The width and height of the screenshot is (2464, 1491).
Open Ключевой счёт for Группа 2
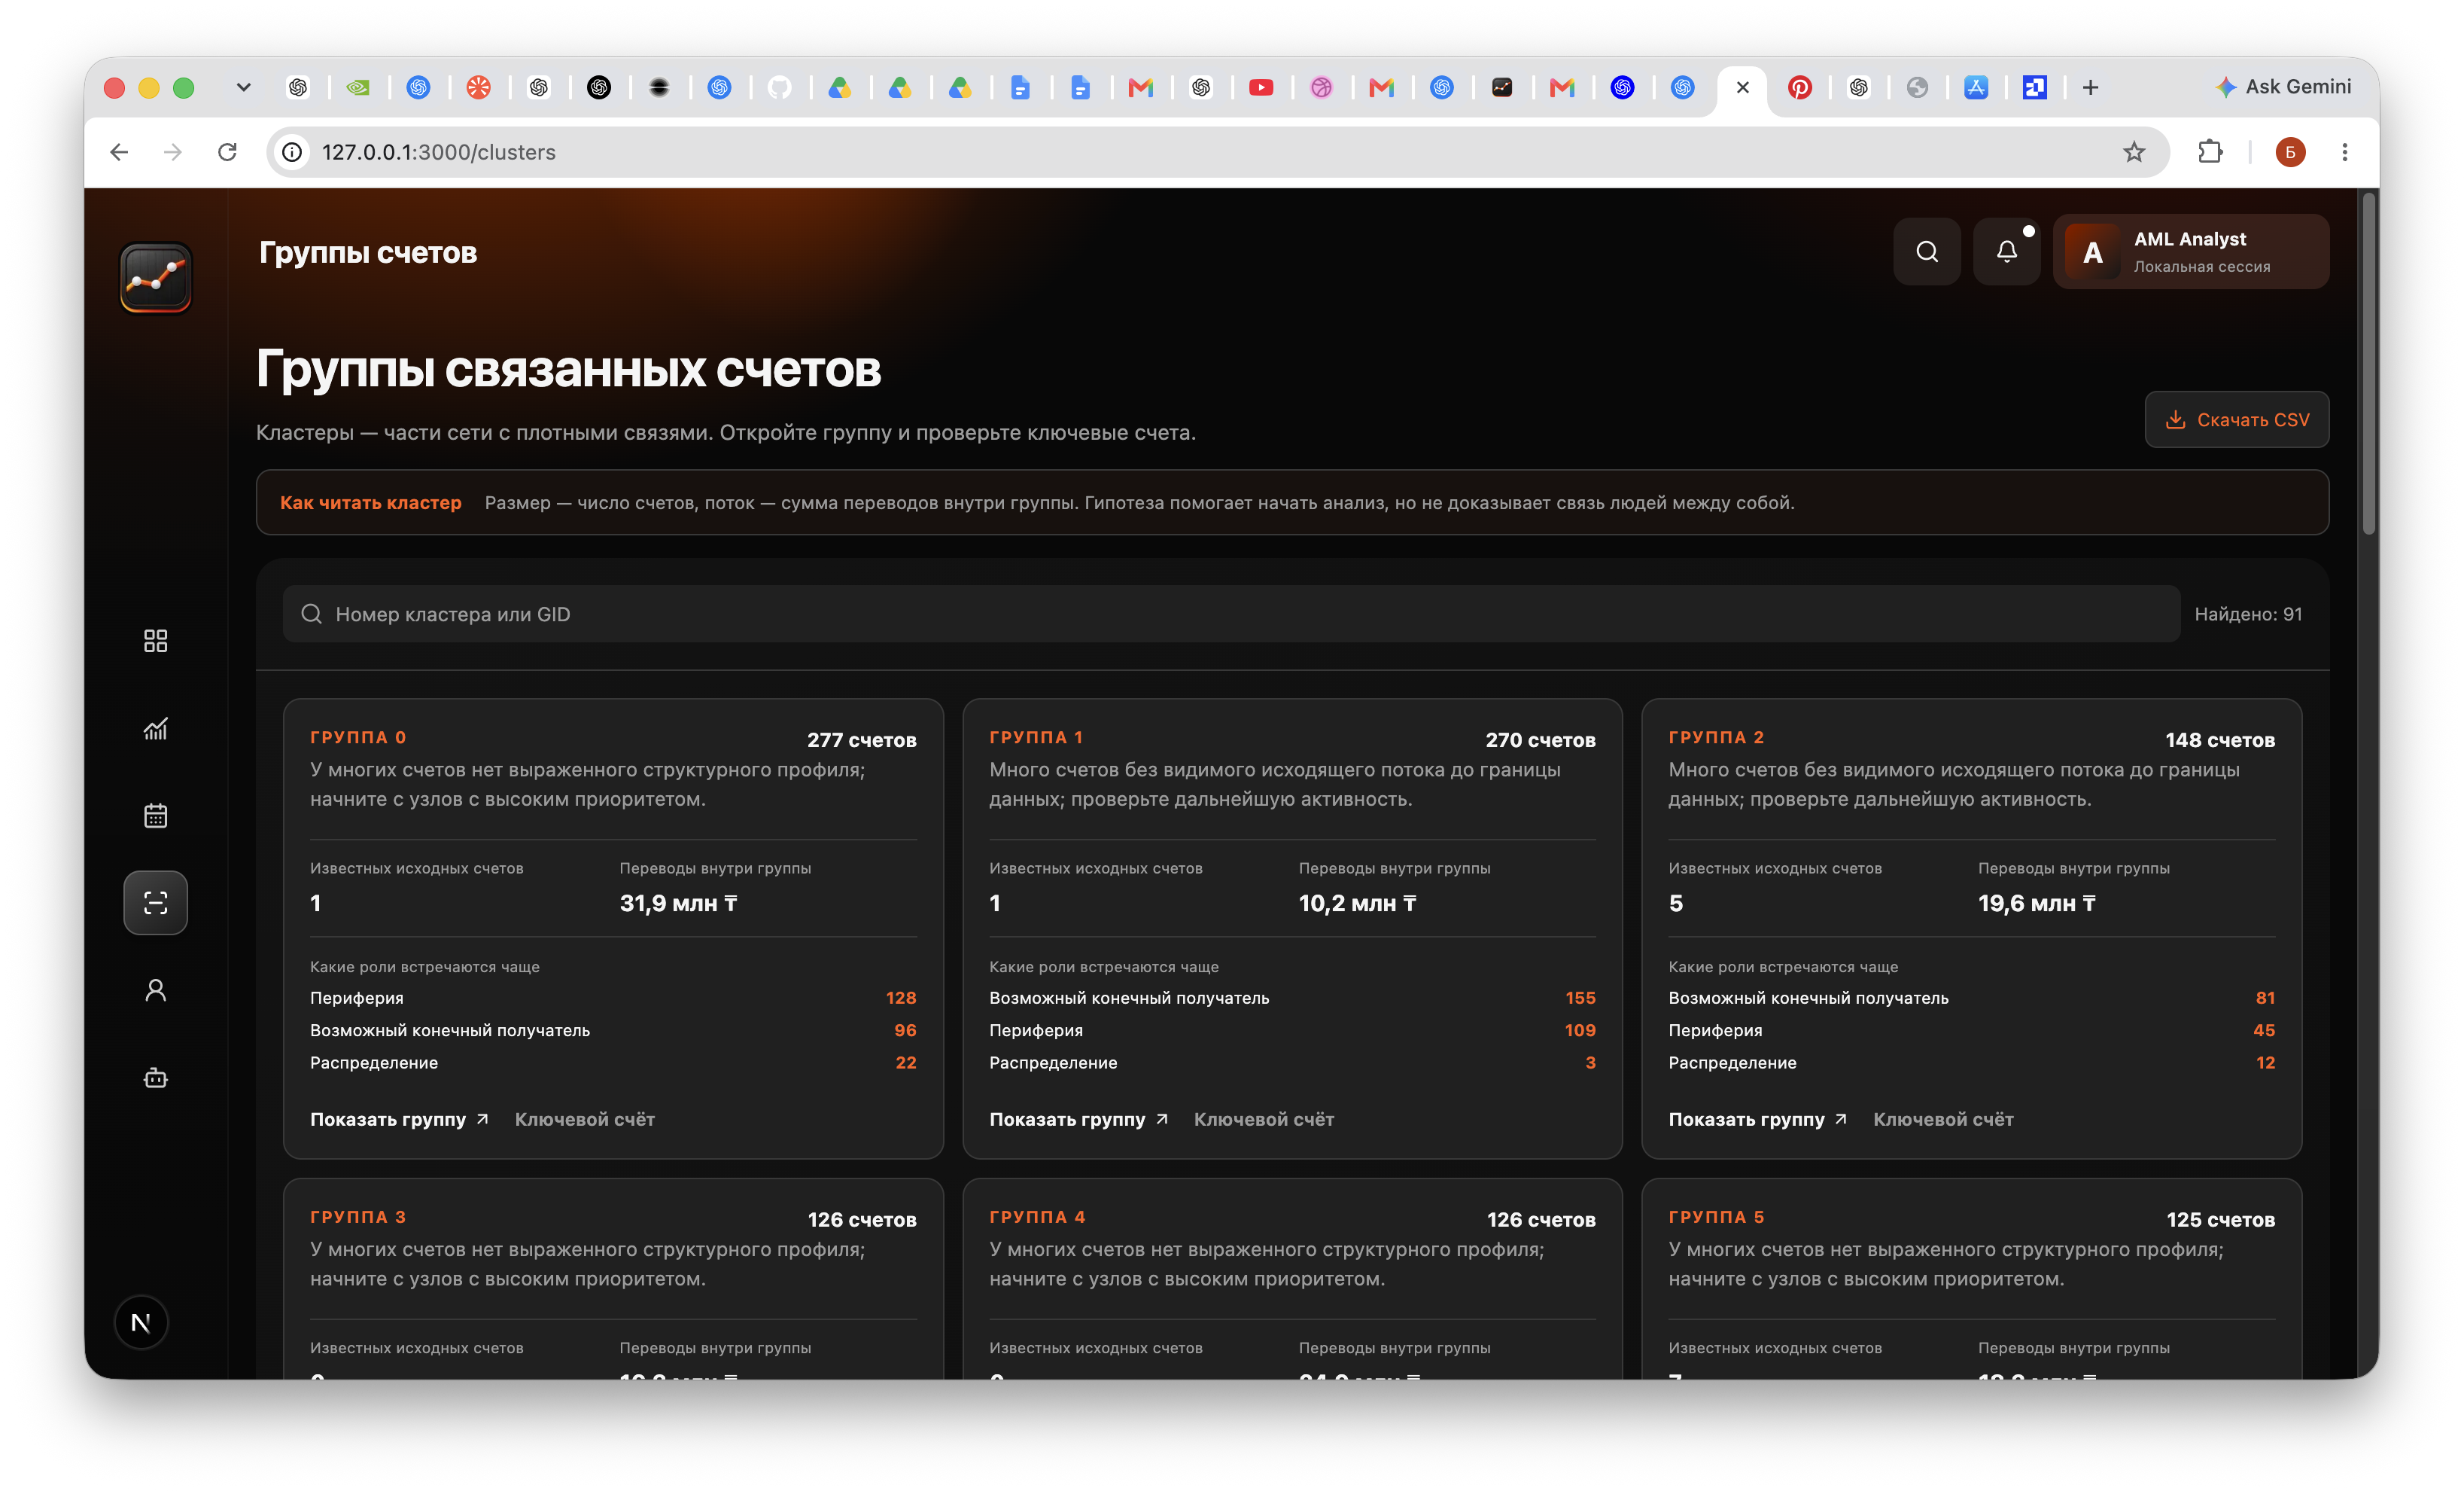tap(1942, 1119)
